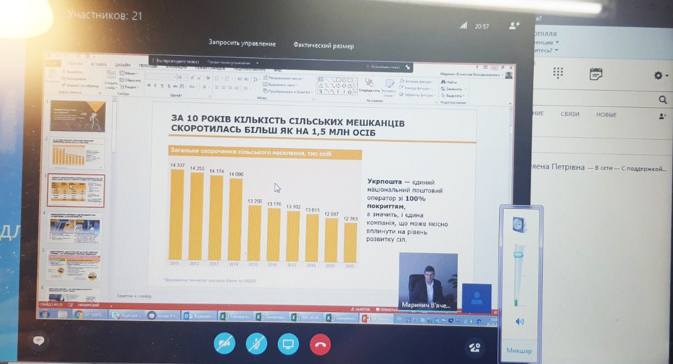Click the presenter video thumbnail labeled Маринич

(x=428, y=281)
